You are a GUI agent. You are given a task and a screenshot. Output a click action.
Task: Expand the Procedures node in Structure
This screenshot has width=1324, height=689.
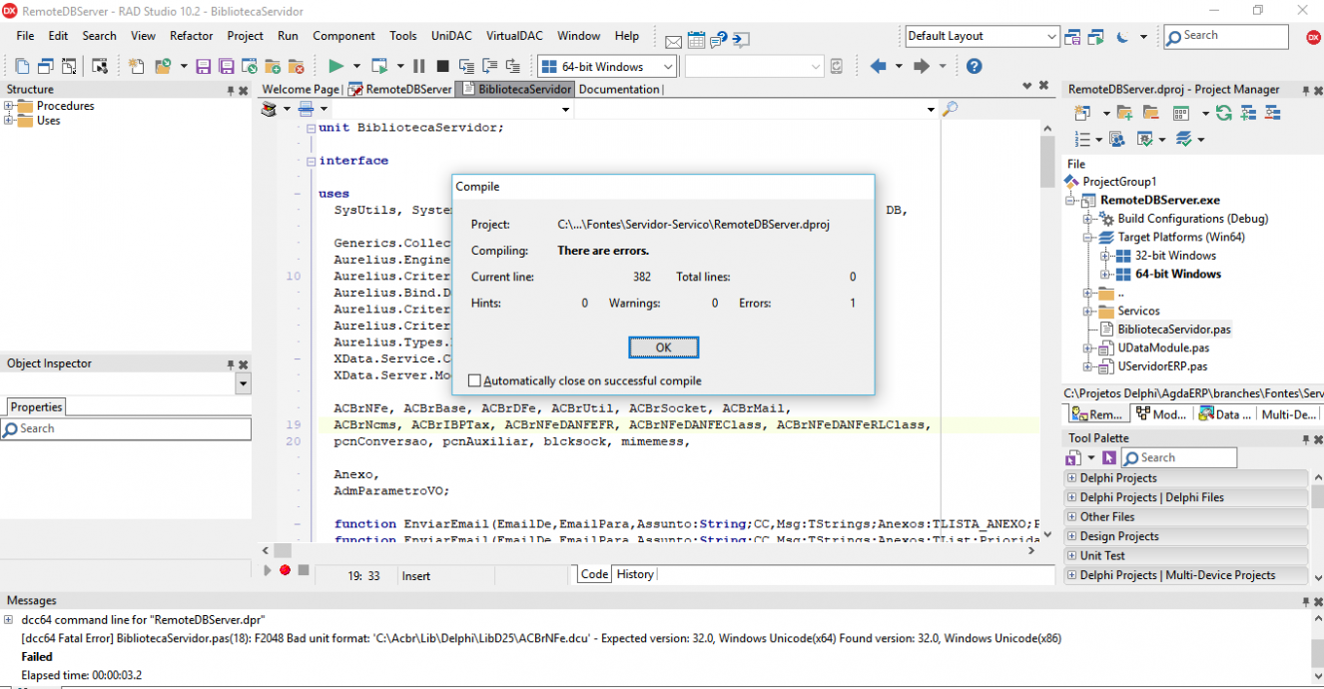[x=9, y=106]
